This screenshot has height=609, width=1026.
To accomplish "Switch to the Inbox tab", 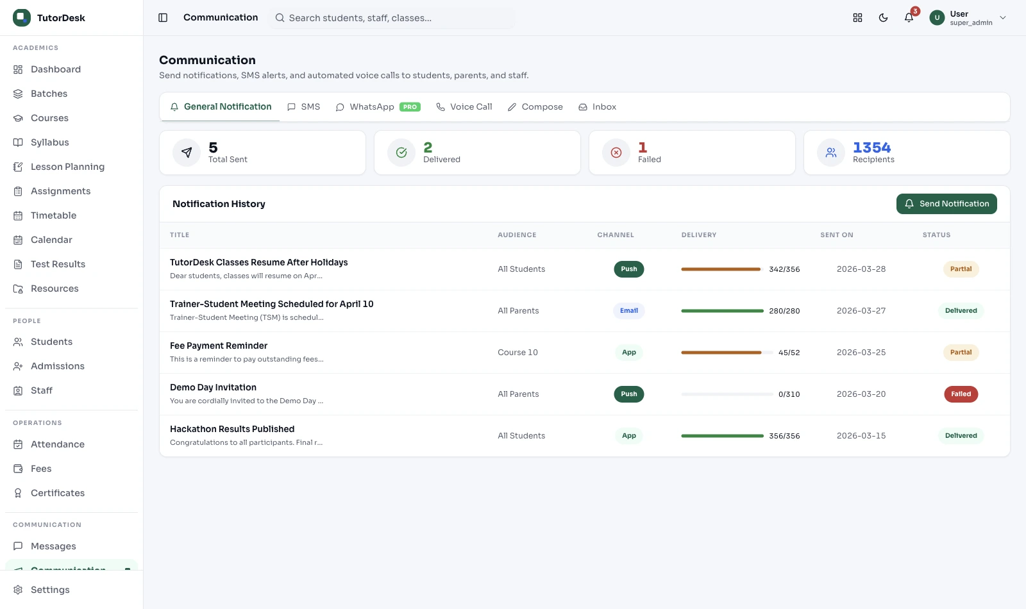I will [x=597, y=107].
